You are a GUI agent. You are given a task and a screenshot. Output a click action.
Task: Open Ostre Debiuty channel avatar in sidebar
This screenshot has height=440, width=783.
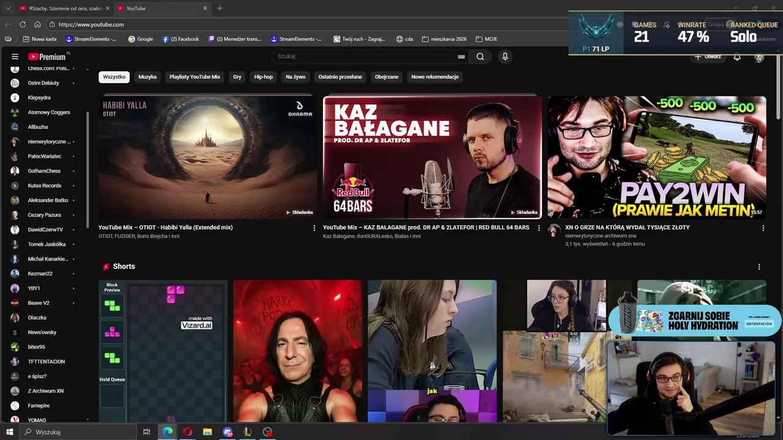click(x=15, y=83)
